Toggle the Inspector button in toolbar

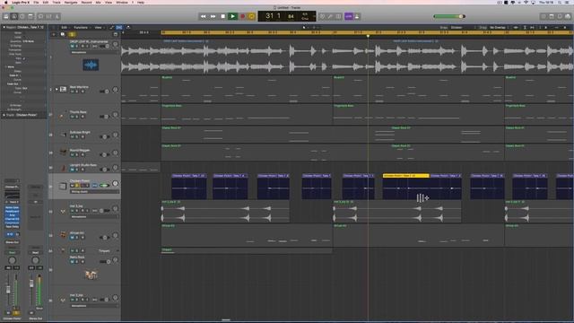pos(14,16)
